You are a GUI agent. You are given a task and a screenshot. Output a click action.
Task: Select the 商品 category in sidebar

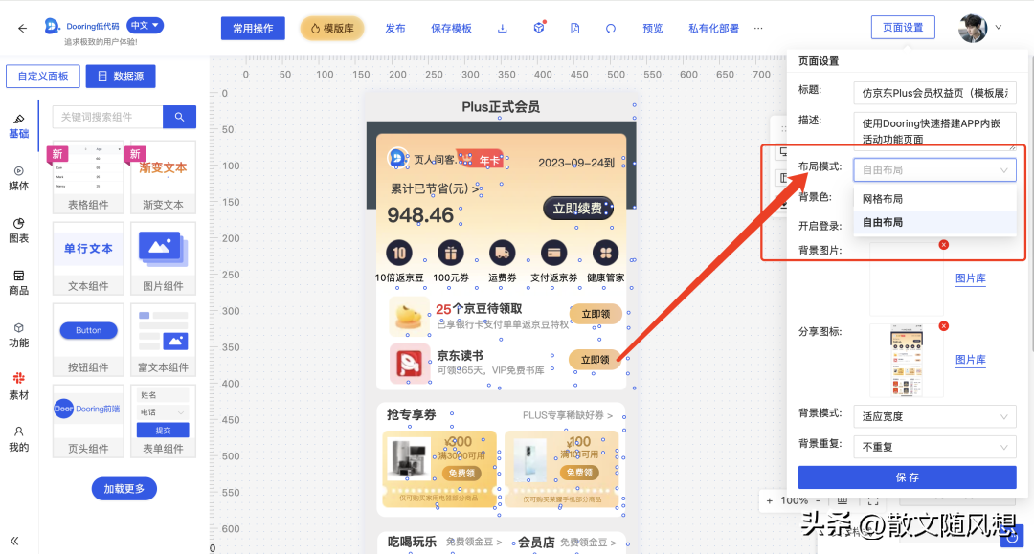[18, 282]
